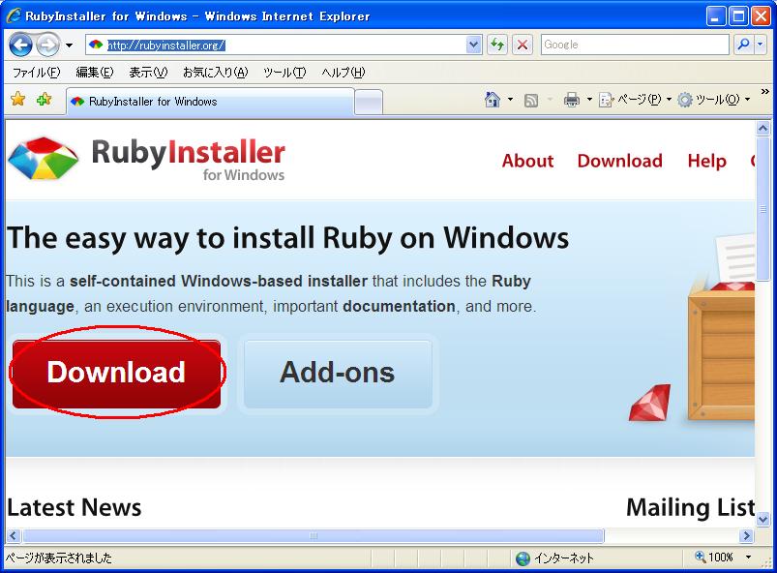Image resolution: width=777 pixels, height=573 pixels.
Task: Click the vertical scrollbar up arrow
Action: (763, 129)
